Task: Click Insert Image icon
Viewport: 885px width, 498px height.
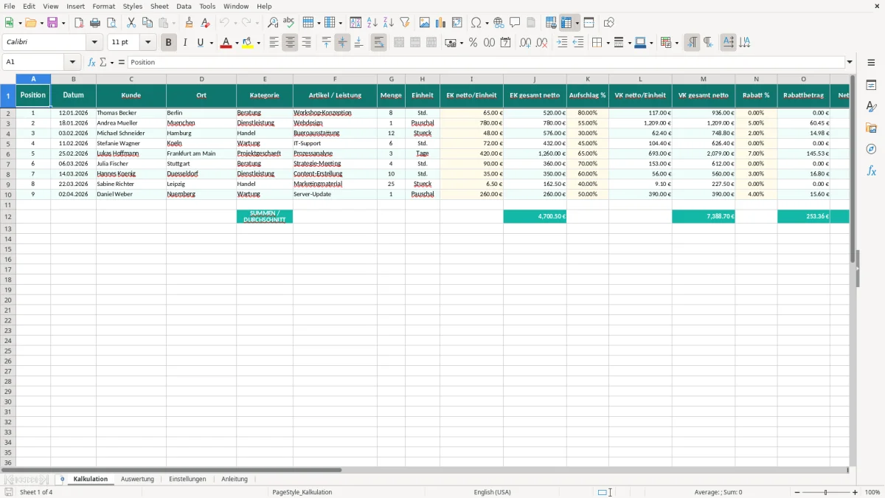Action: click(425, 23)
